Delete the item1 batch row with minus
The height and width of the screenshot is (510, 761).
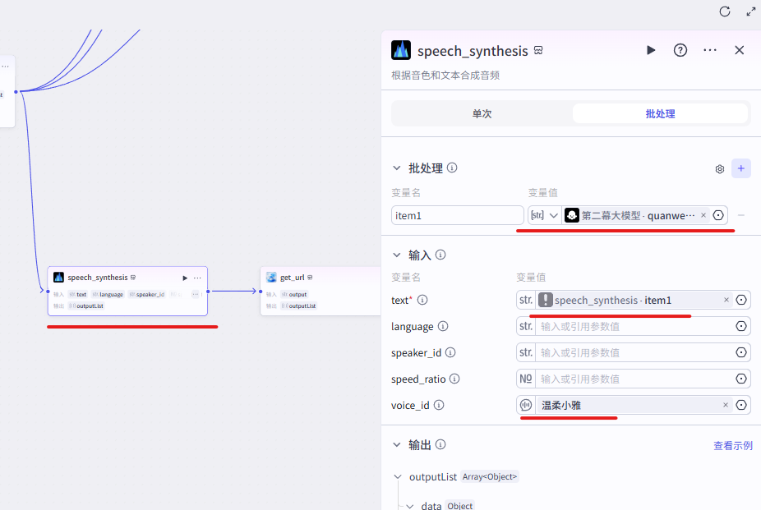(x=741, y=215)
